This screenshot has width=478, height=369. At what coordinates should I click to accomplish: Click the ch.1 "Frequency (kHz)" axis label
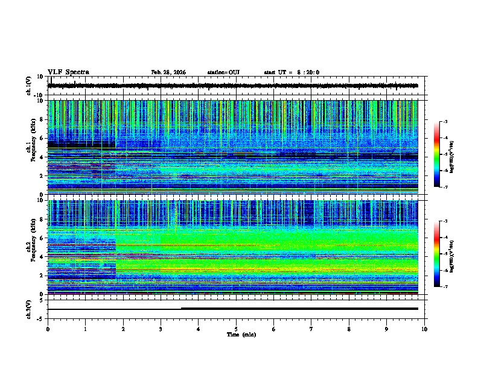(x=34, y=140)
